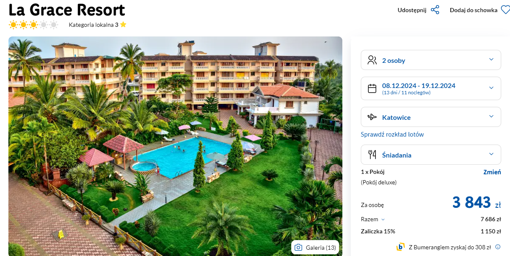Expand the Śniadania meal plan dropdown
510x256 pixels.
[431, 155]
